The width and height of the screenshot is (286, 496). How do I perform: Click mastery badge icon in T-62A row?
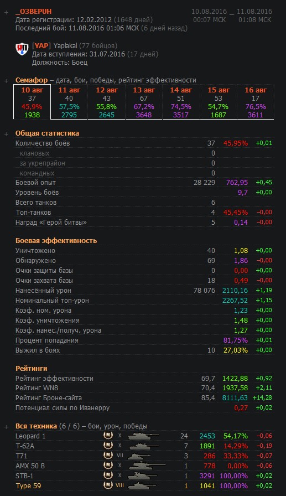pyautogui.click(x=108, y=446)
